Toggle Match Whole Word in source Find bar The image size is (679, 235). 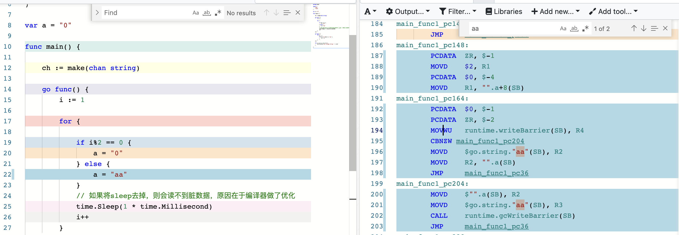[x=207, y=13]
